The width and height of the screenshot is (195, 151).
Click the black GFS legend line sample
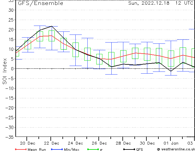pyautogui.click(x=129, y=149)
